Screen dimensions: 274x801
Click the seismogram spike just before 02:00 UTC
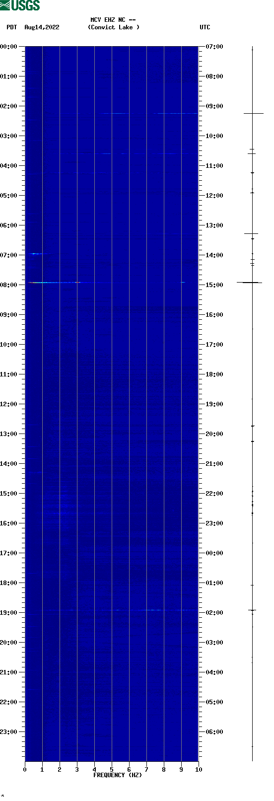coord(252,610)
